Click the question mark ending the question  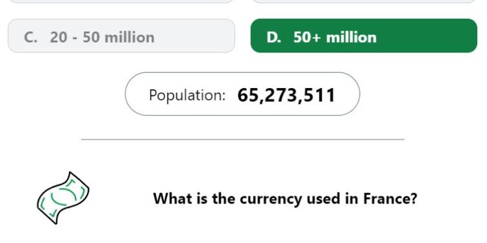click(413, 198)
